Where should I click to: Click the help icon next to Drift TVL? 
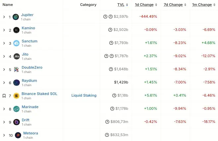[x=107, y=122]
